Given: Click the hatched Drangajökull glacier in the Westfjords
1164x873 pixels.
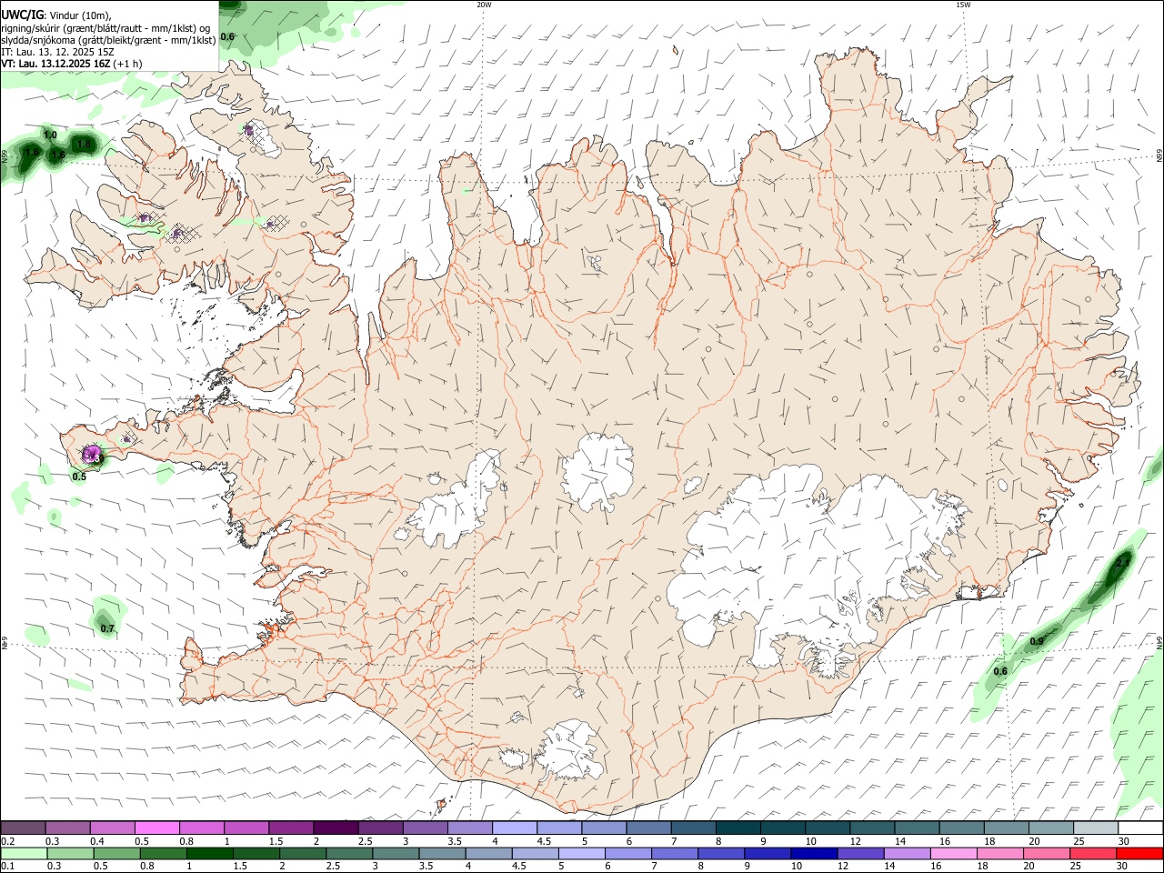Looking at the screenshot, I should point(262,139).
